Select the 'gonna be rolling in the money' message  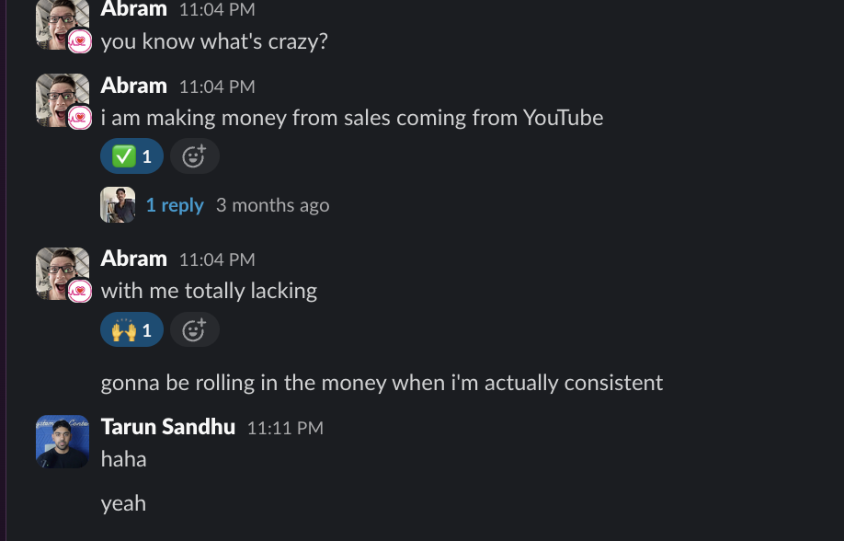[382, 383]
